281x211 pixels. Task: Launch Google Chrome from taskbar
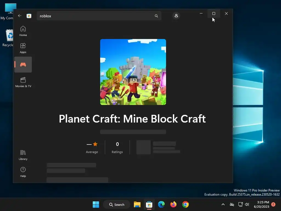coord(186,204)
